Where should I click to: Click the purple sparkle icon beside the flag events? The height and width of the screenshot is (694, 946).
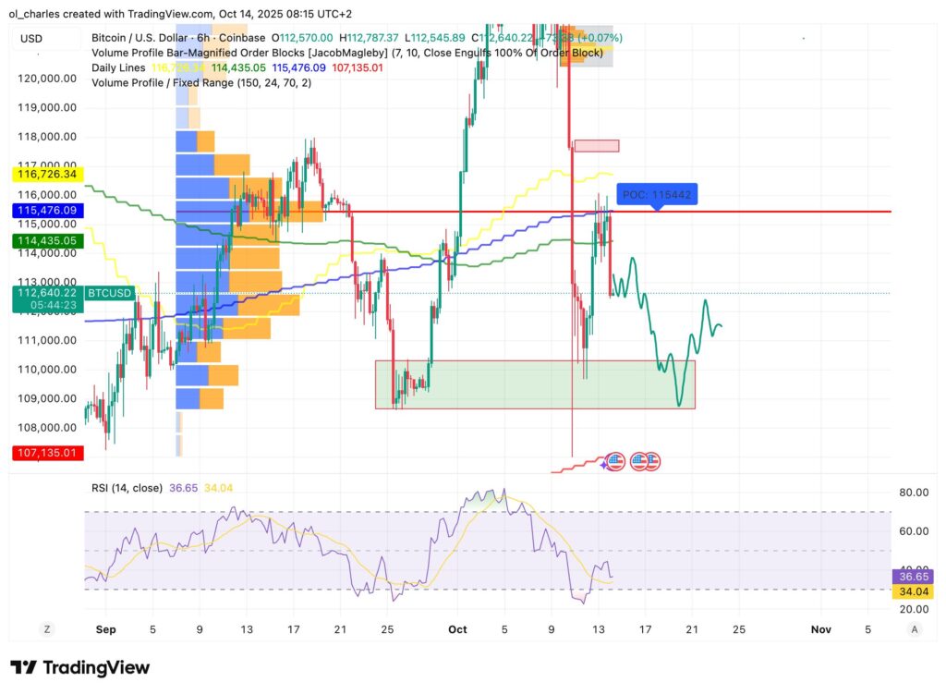coord(603,463)
